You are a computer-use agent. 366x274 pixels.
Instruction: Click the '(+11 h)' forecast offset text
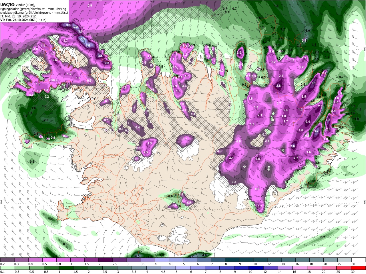pos(41,20)
